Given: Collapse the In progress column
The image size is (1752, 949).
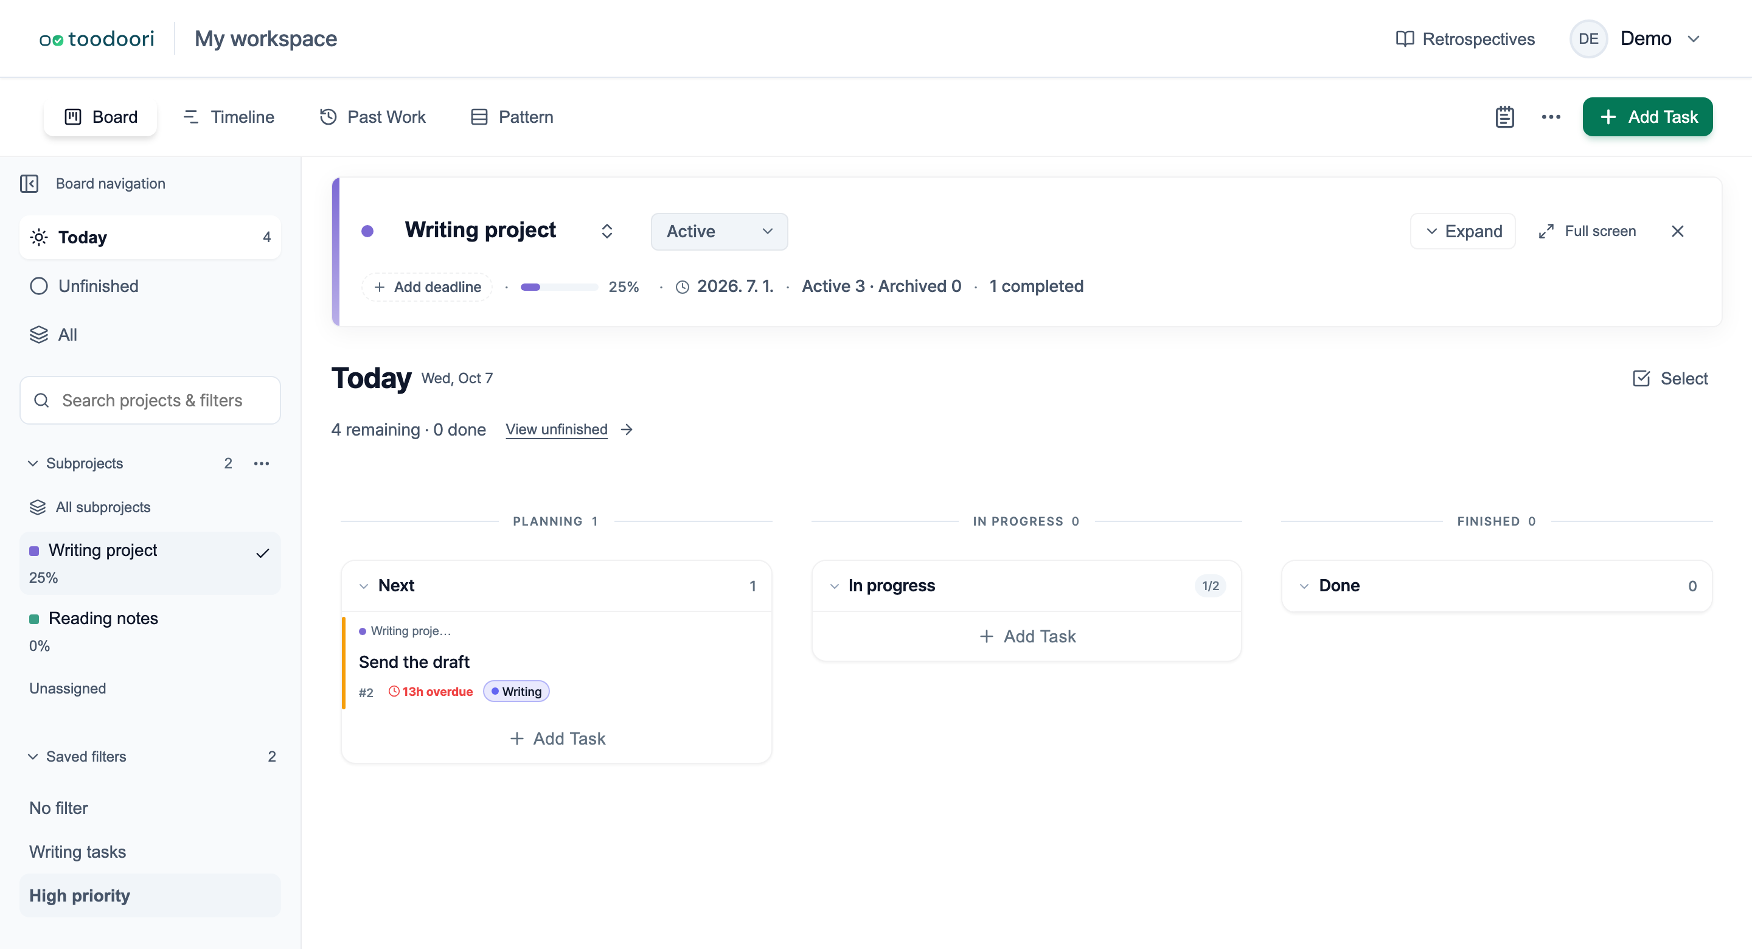Looking at the screenshot, I should tap(834, 586).
